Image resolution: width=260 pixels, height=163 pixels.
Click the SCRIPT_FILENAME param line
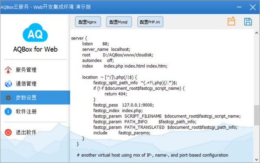[167, 116]
